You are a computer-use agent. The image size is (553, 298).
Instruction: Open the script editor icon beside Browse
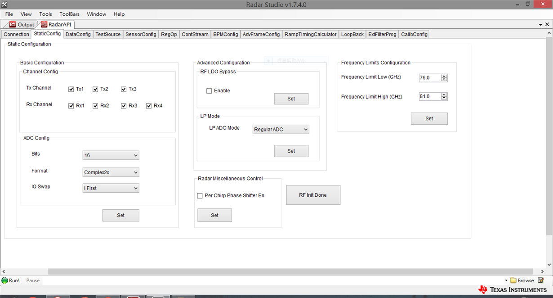click(x=541, y=280)
